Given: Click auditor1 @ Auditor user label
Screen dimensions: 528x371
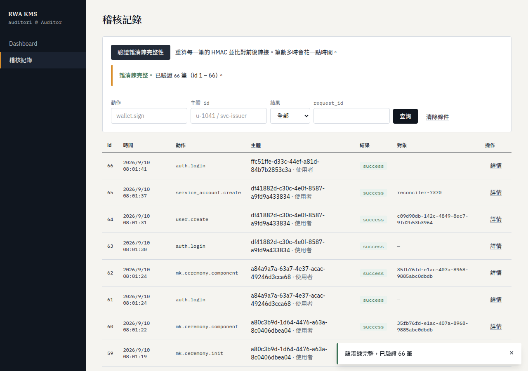Looking at the screenshot, I should coord(35,22).
